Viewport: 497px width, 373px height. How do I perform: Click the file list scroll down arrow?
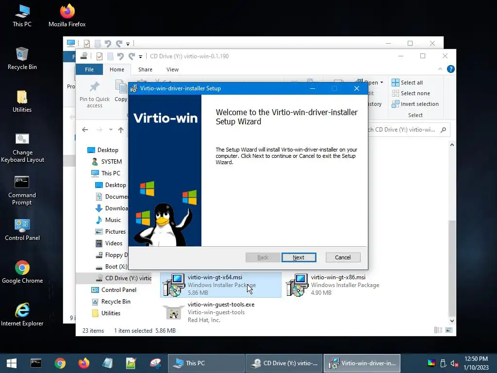[452, 321]
